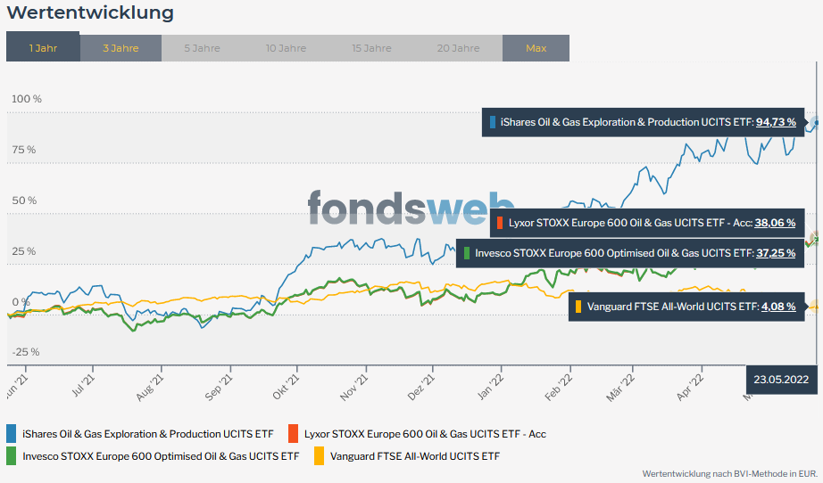823x483 pixels.
Task: Toggle iShares Oil & Gas Exploration legend label
Action: (x=147, y=434)
